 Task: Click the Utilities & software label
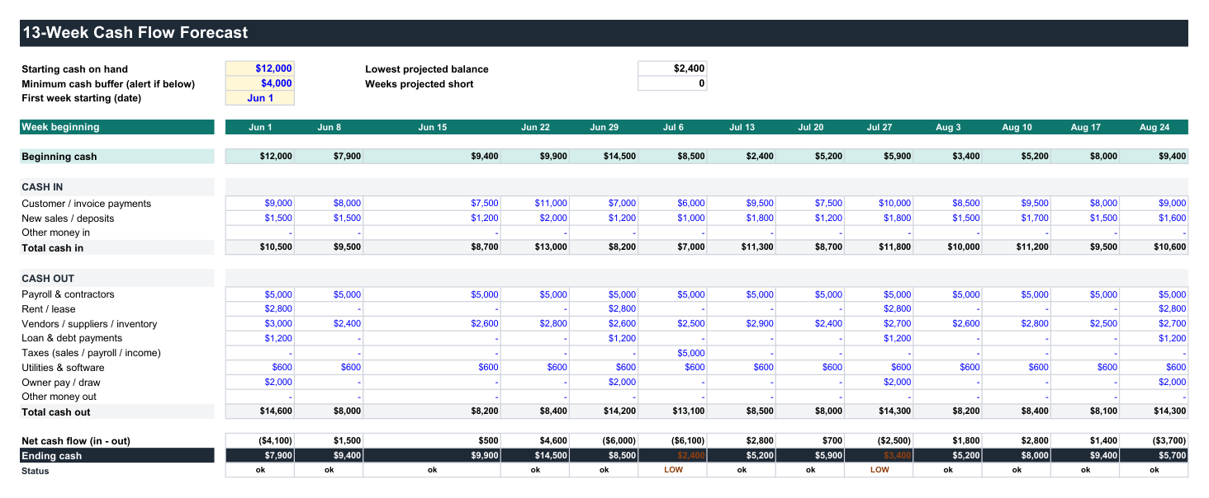point(63,368)
